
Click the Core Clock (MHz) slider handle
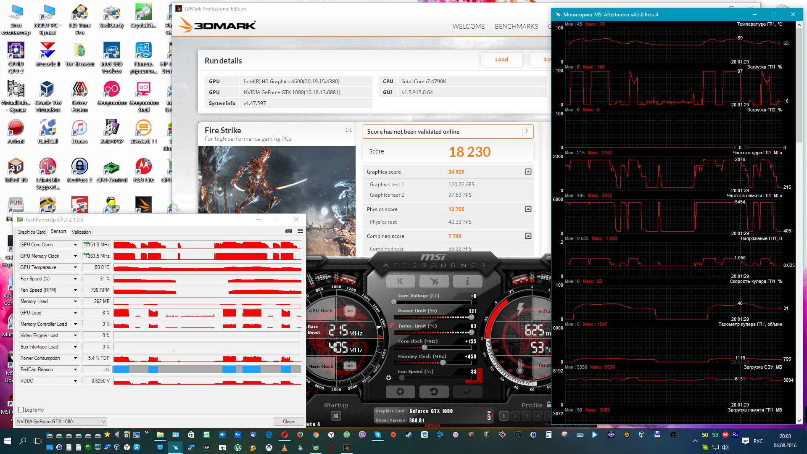tap(425, 347)
